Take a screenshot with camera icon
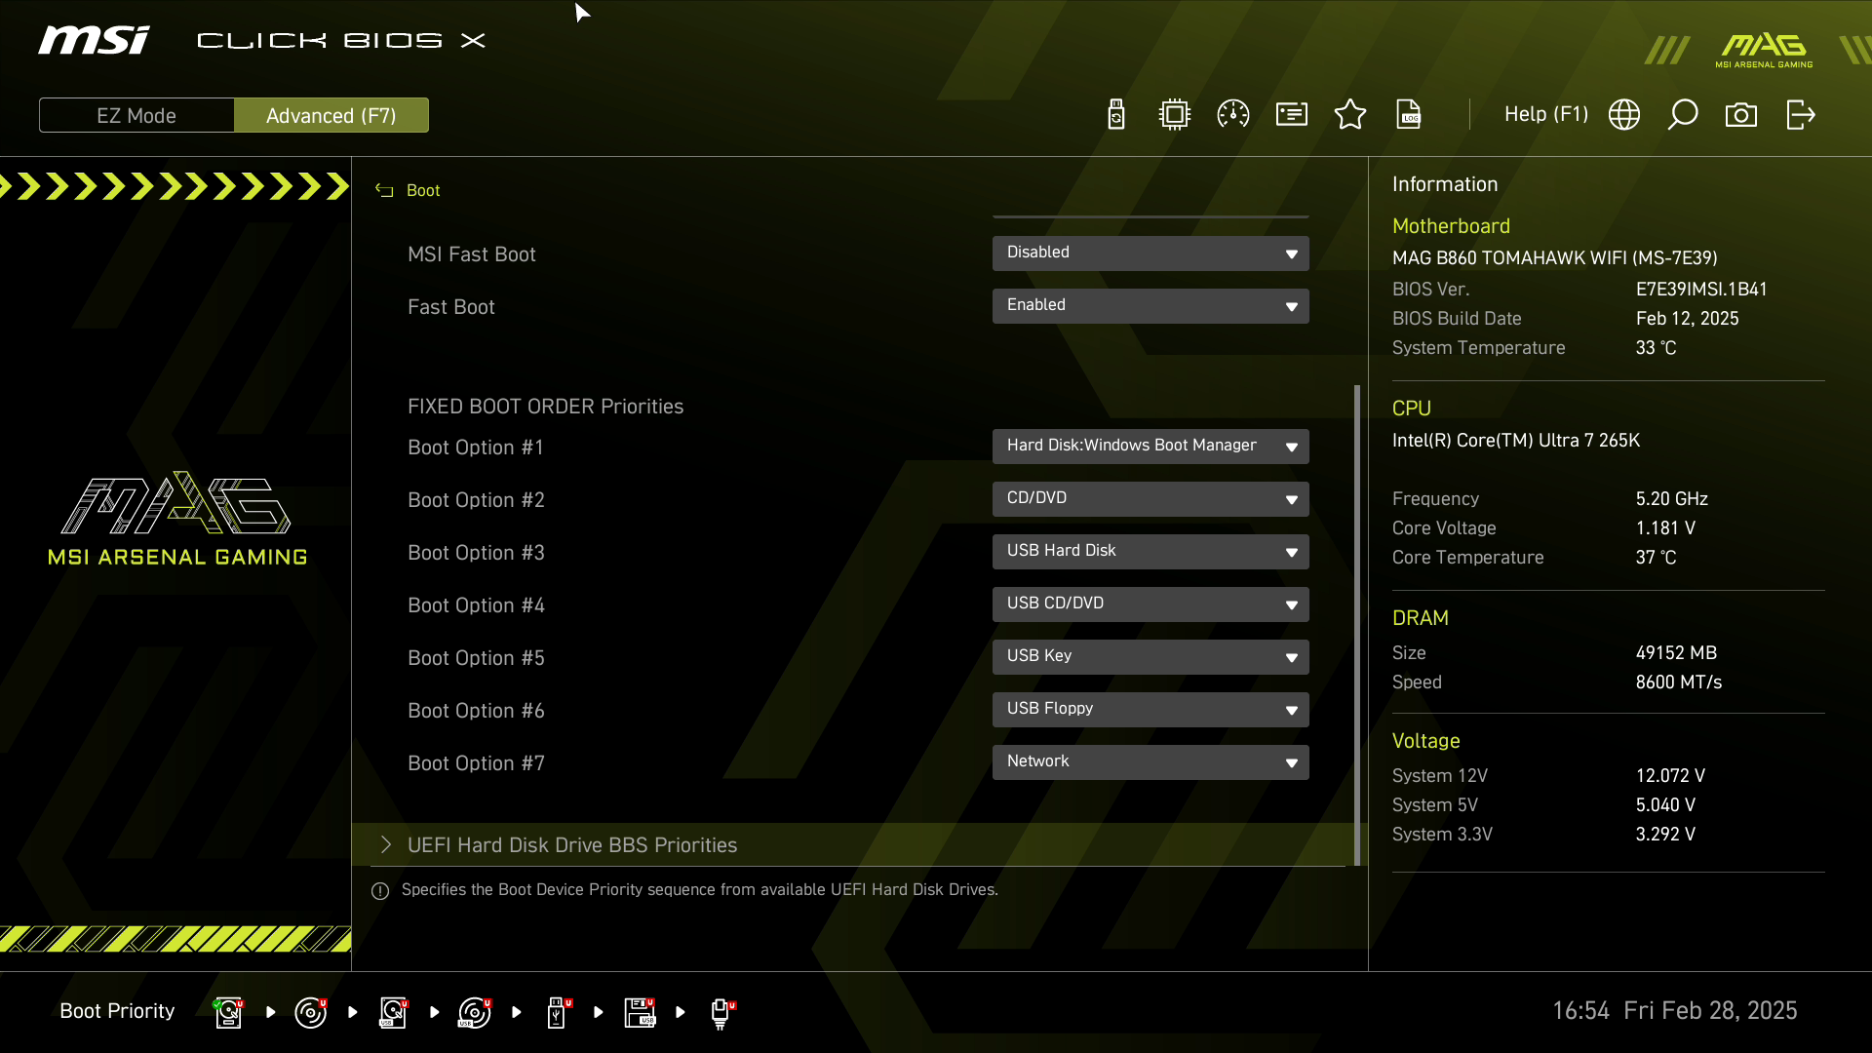This screenshot has height=1053, width=1872. (1741, 115)
